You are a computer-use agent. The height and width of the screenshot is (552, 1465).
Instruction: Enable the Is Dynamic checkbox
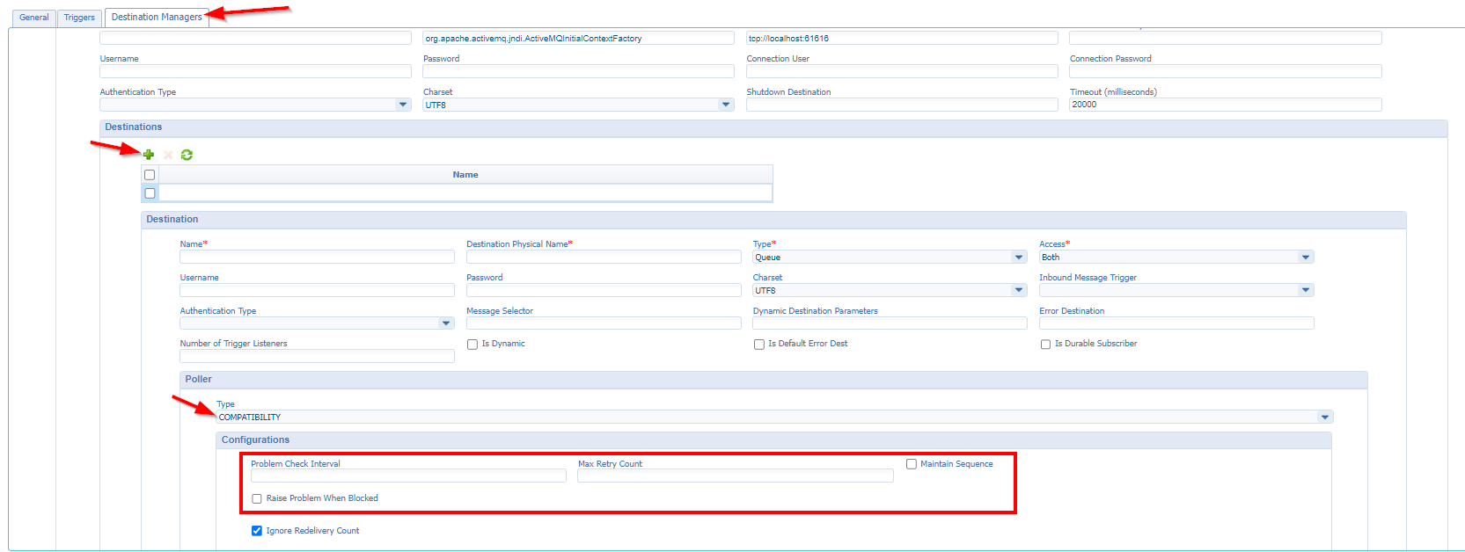pyautogui.click(x=472, y=345)
